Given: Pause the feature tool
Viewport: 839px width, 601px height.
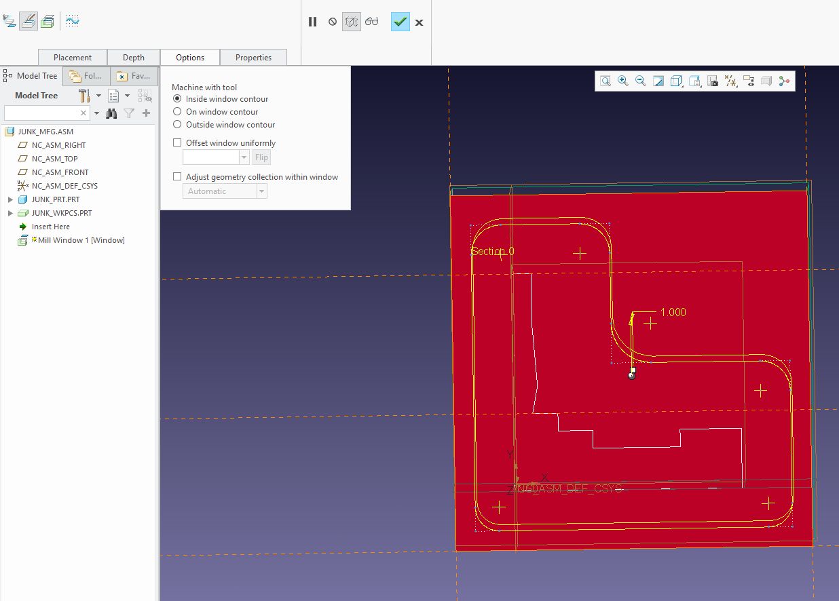Looking at the screenshot, I should [x=312, y=22].
